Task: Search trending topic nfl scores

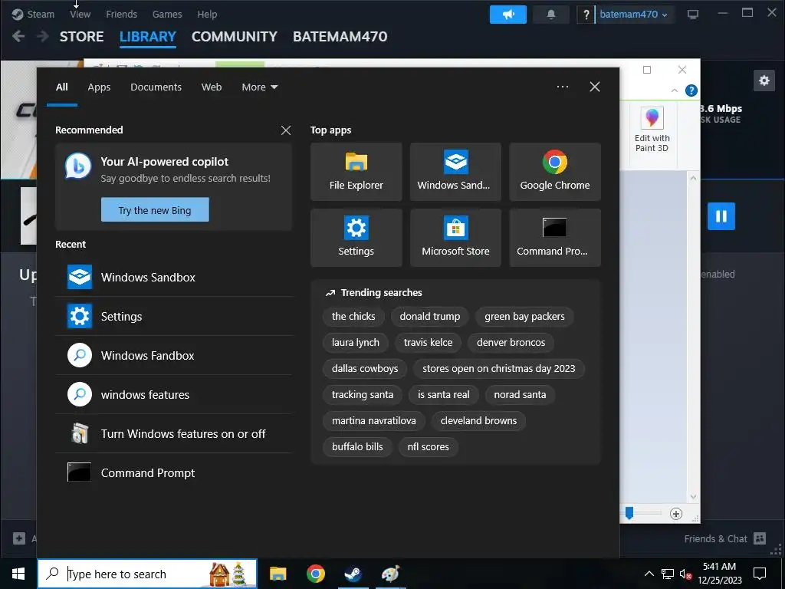Action: pos(428,447)
